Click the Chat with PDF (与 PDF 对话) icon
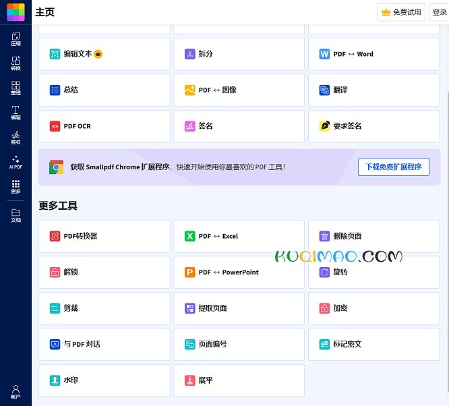Viewport: 449px width, 406px height. click(55, 344)
